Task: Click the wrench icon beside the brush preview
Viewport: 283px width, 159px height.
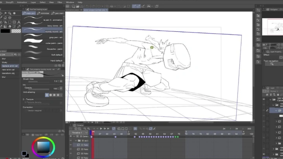Action: point(62,75)
